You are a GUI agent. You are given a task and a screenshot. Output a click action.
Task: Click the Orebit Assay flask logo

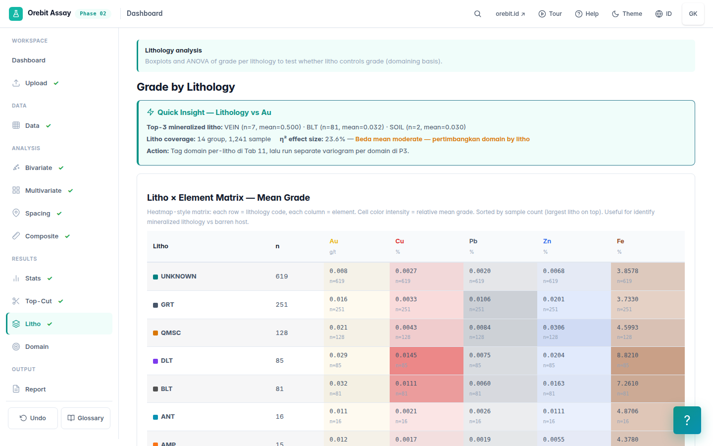(16, 14)
